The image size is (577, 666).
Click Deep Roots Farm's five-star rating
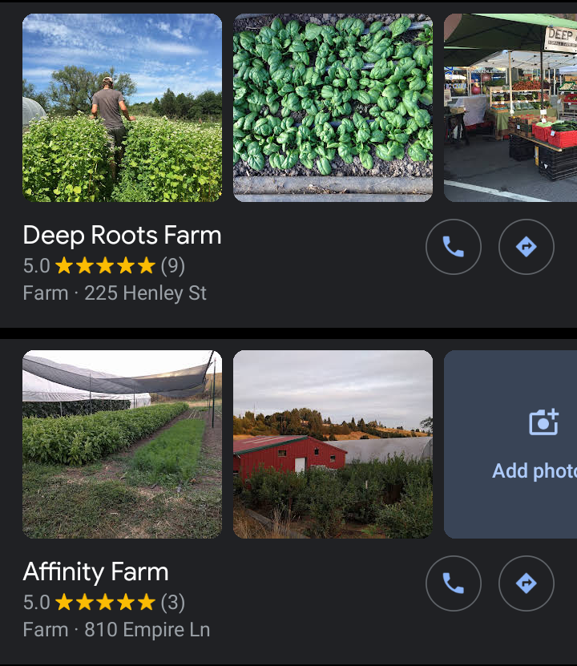[x=105, y=265]
